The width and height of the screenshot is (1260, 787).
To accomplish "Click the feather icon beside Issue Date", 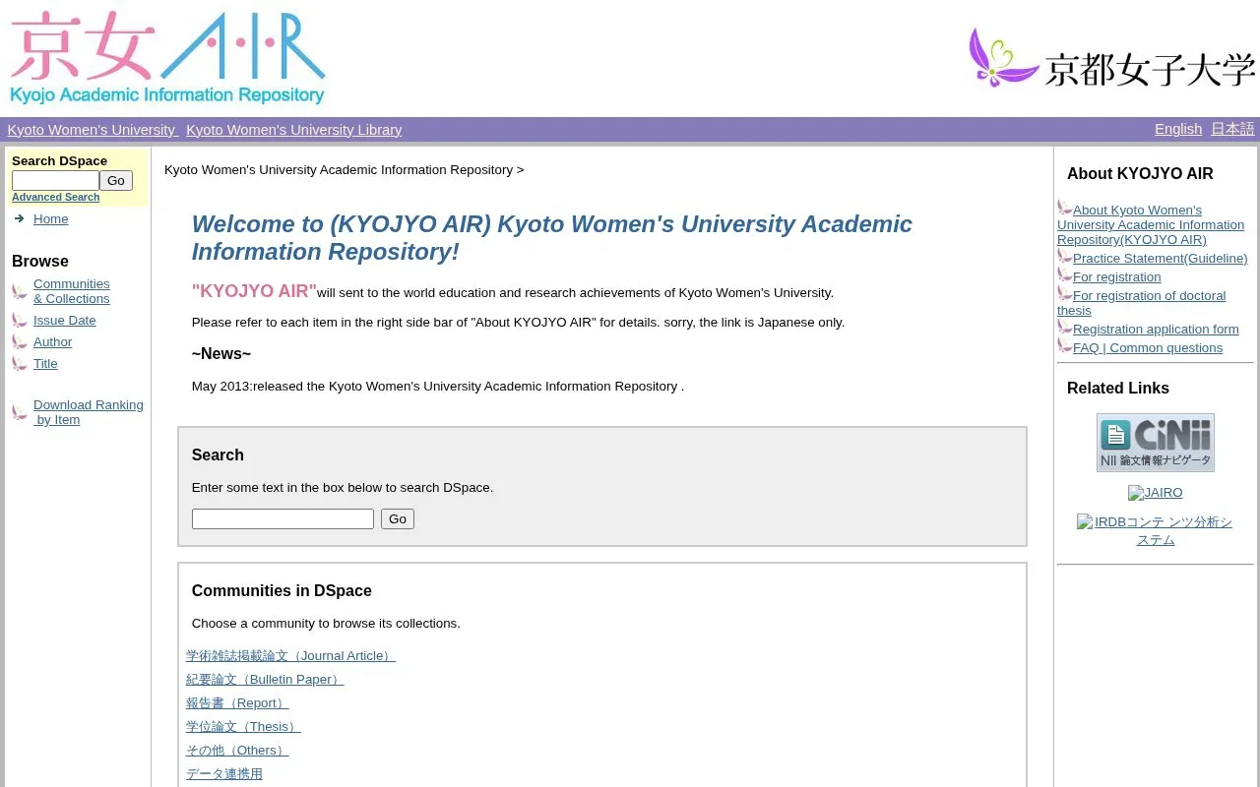I will pyautogui.click(x=20, y=321).
